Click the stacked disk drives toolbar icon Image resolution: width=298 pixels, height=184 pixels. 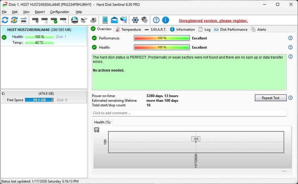tap(24, 20)
